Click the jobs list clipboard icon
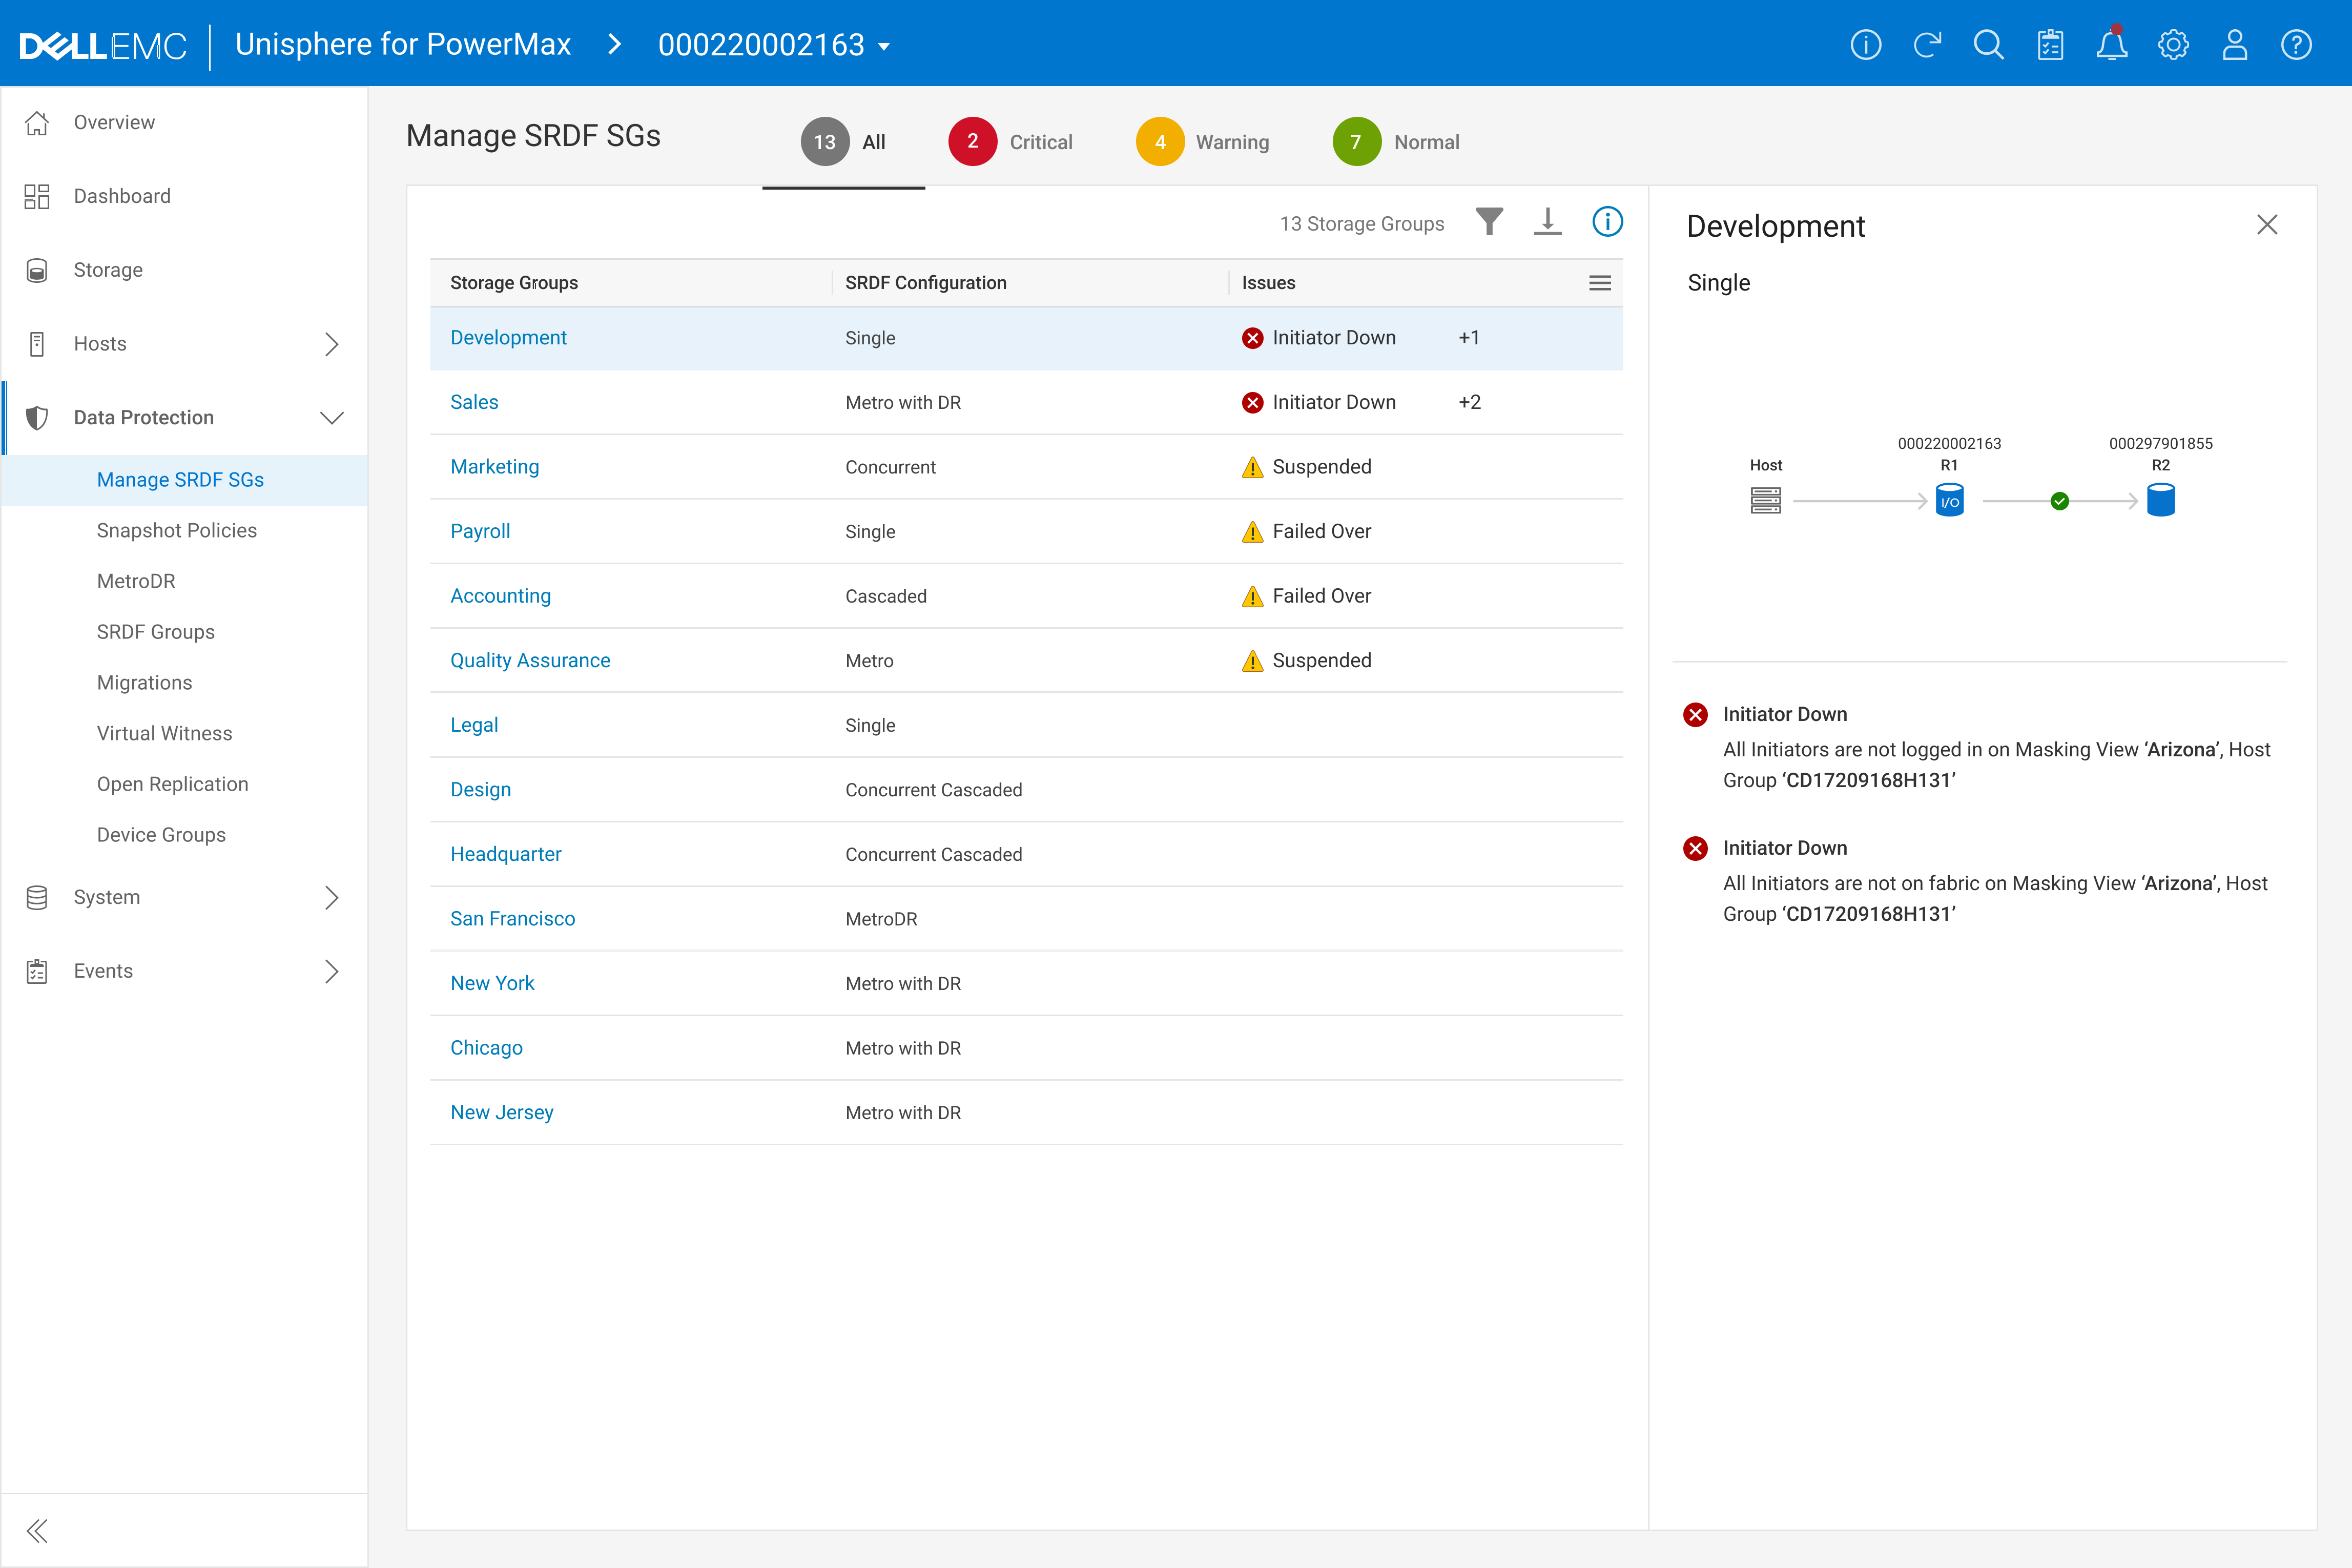The width and height of the screenshot is (2352, 1568). click(x=2050, y=45)
